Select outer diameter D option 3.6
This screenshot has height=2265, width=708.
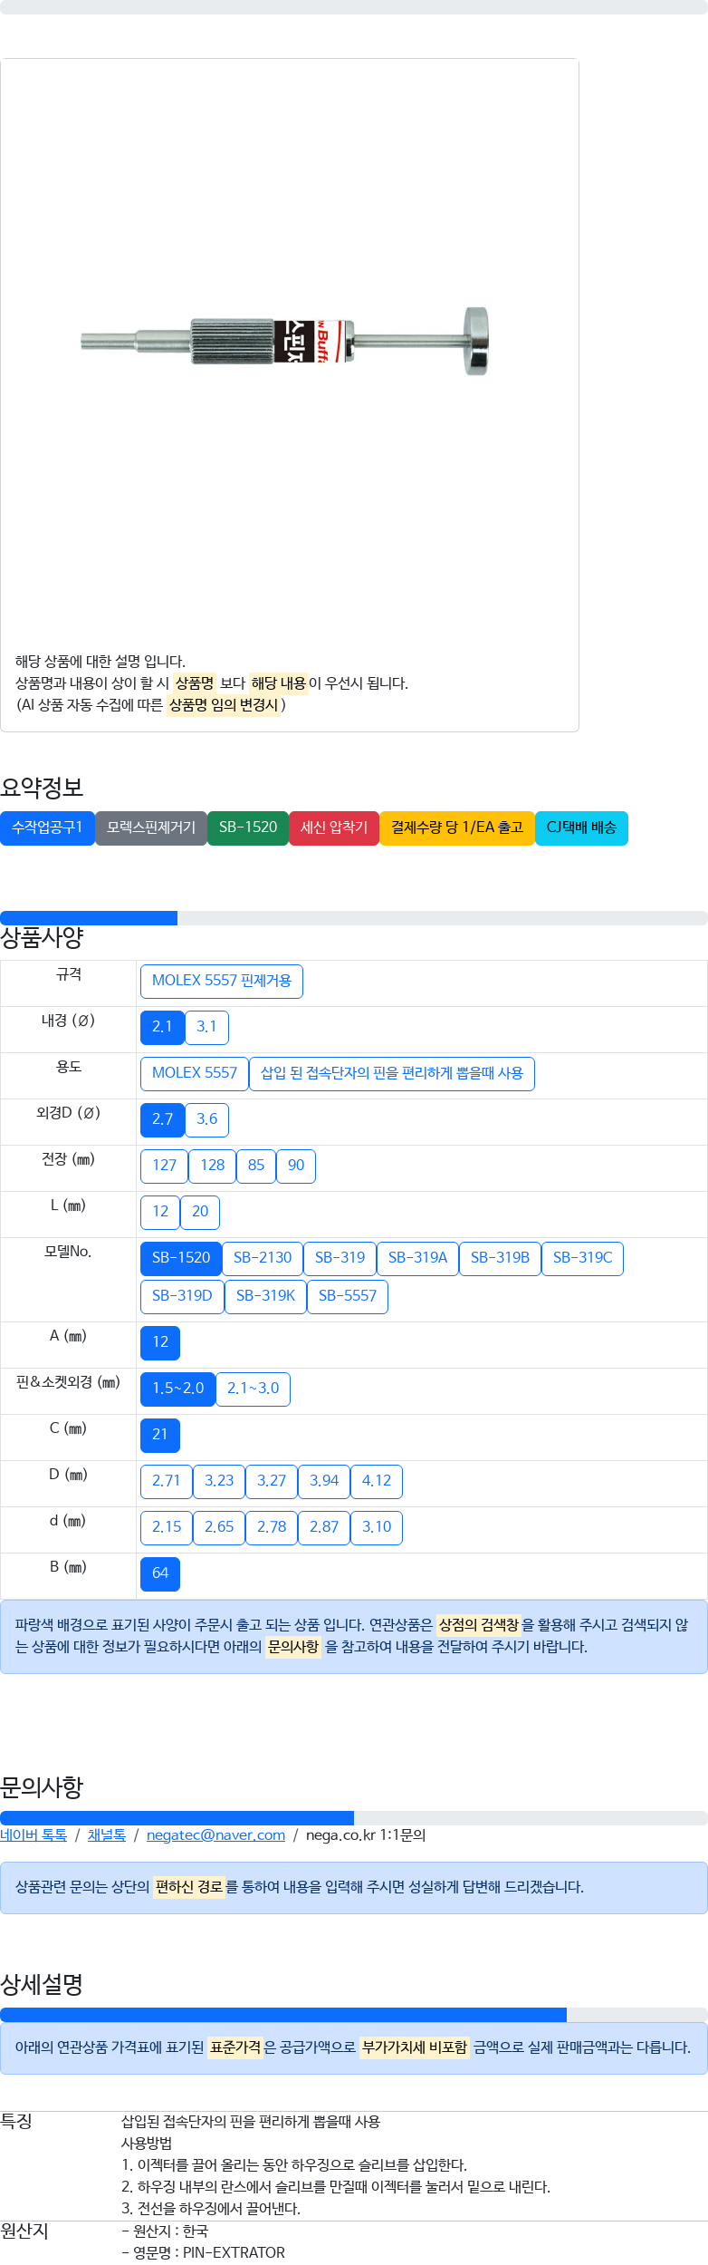pos(206,1119)
